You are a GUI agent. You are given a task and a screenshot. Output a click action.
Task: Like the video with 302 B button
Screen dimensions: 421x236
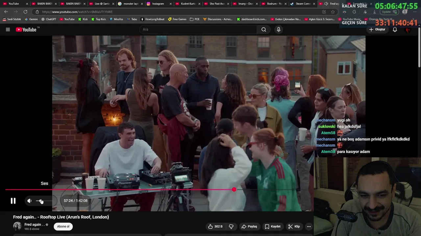215,226
